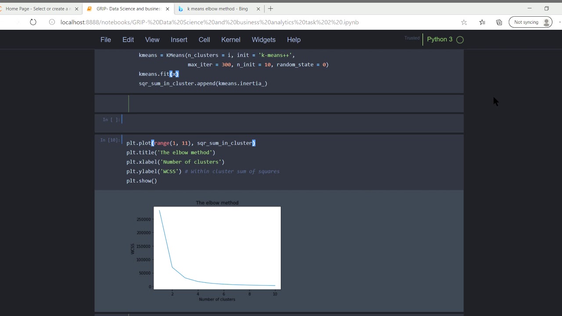
Task: Expand the Insert menu
Action: 179,39
